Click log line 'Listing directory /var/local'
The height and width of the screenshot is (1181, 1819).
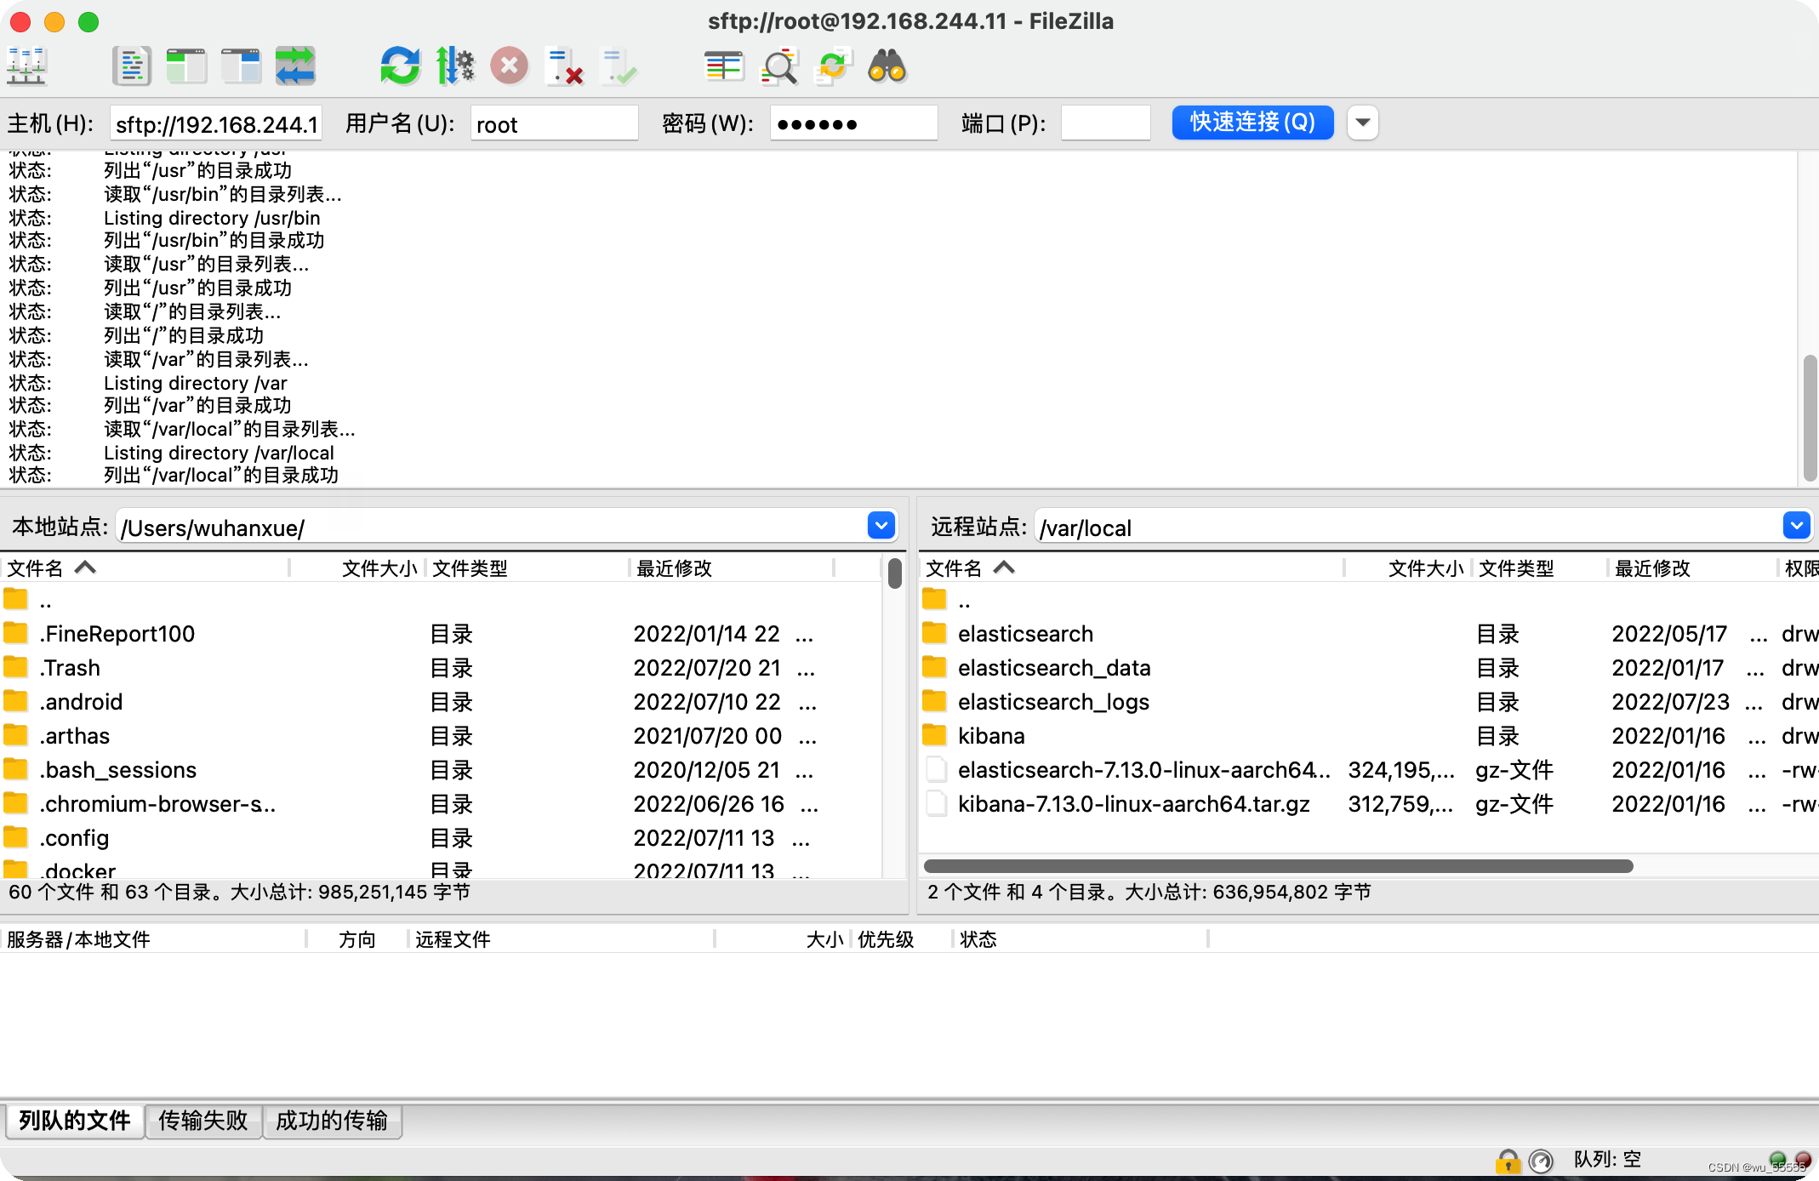(x=219, y=453)
